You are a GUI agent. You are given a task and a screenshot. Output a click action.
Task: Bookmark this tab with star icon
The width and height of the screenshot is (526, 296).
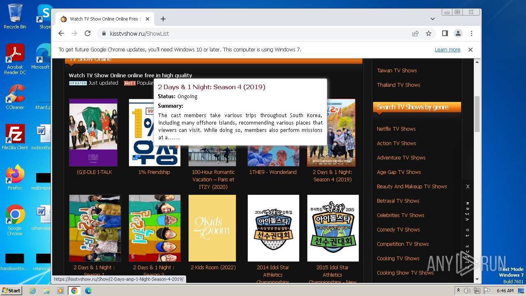pyautogui.click(x=429, y=34)
